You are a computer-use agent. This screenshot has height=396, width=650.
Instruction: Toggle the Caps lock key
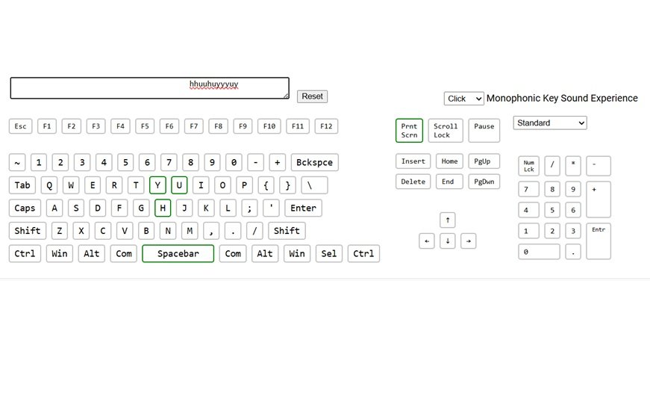point(25,208)
